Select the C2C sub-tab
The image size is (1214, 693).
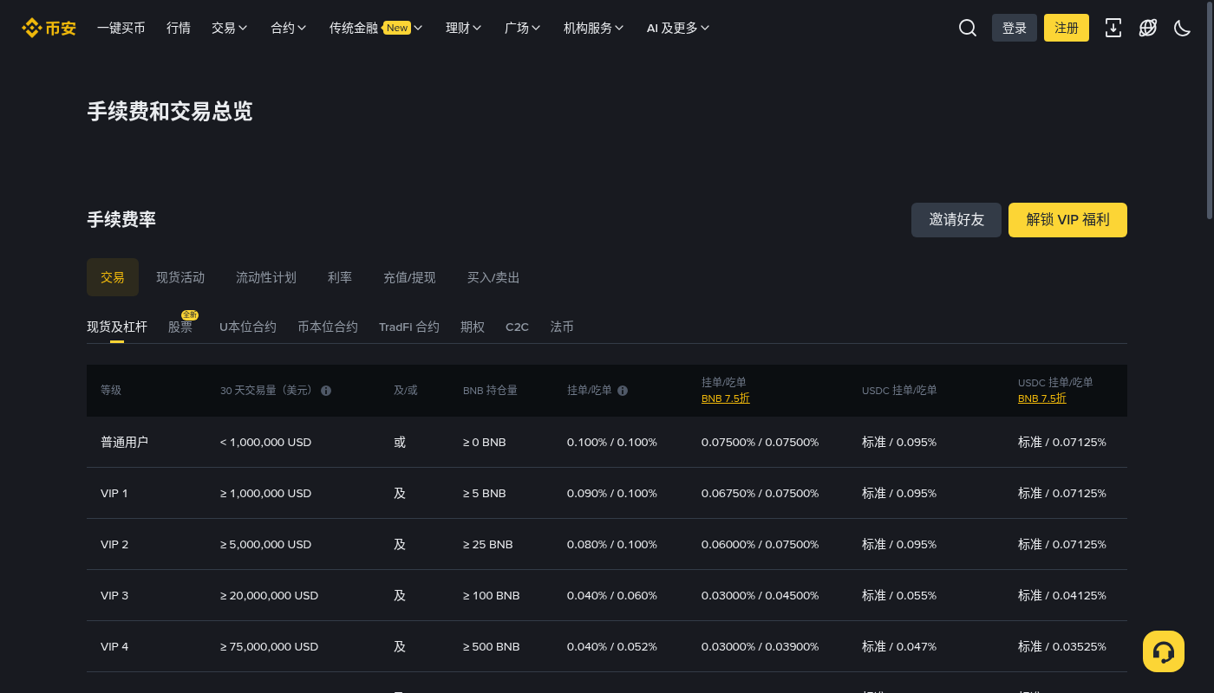click(517, 327)
